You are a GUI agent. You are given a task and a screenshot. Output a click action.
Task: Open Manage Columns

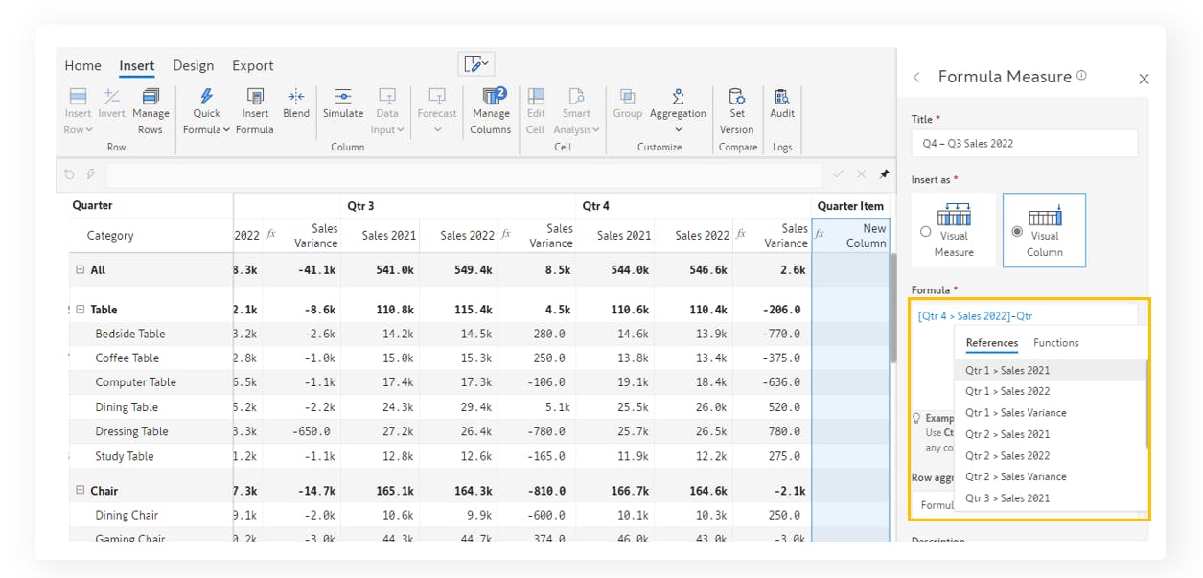click(x=491, y=97)
